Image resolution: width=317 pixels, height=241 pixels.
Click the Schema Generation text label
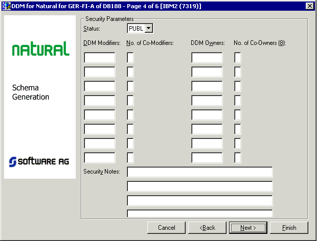pos(31,92)
